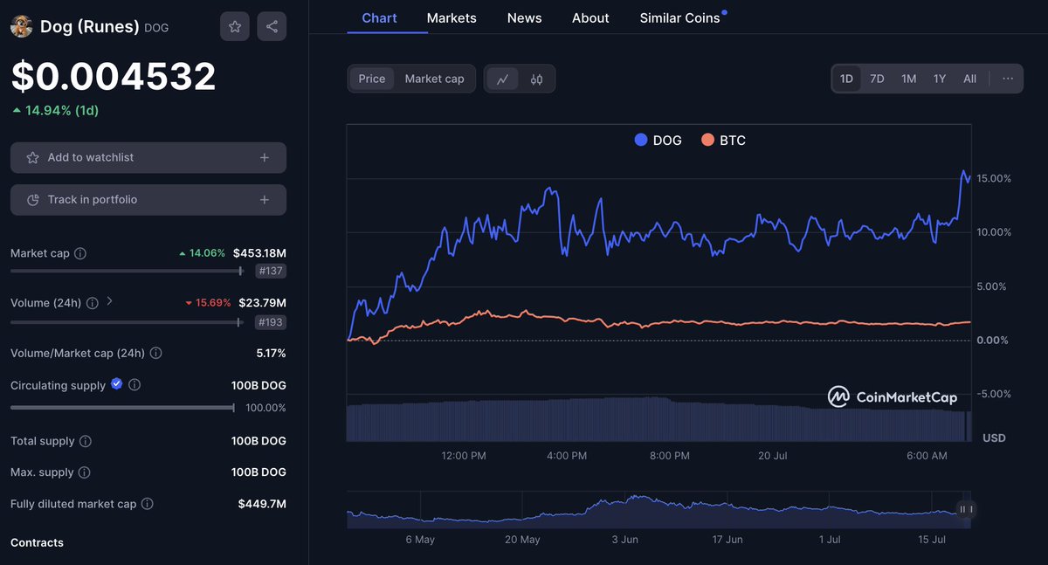Click the #193 volume rank badge

coord(271,322)
